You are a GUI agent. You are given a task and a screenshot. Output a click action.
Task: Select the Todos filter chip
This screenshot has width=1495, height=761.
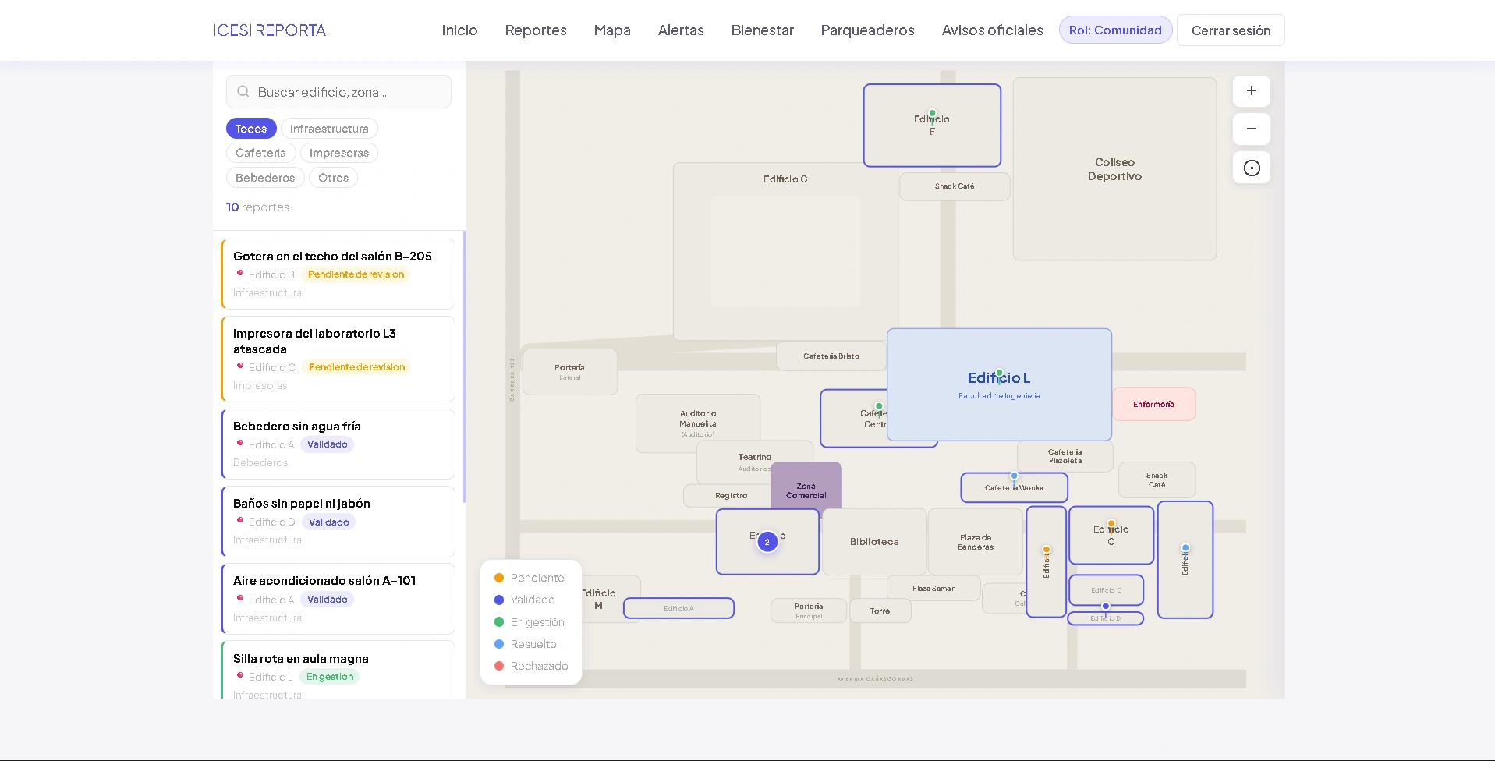(x=251, y=129)
